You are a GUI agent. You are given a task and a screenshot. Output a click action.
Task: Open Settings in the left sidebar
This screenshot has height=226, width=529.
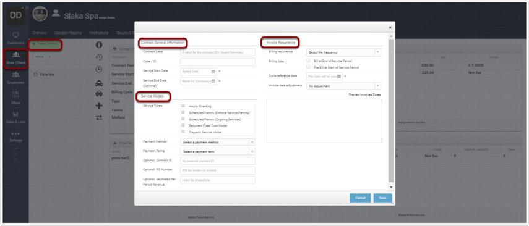15,137
